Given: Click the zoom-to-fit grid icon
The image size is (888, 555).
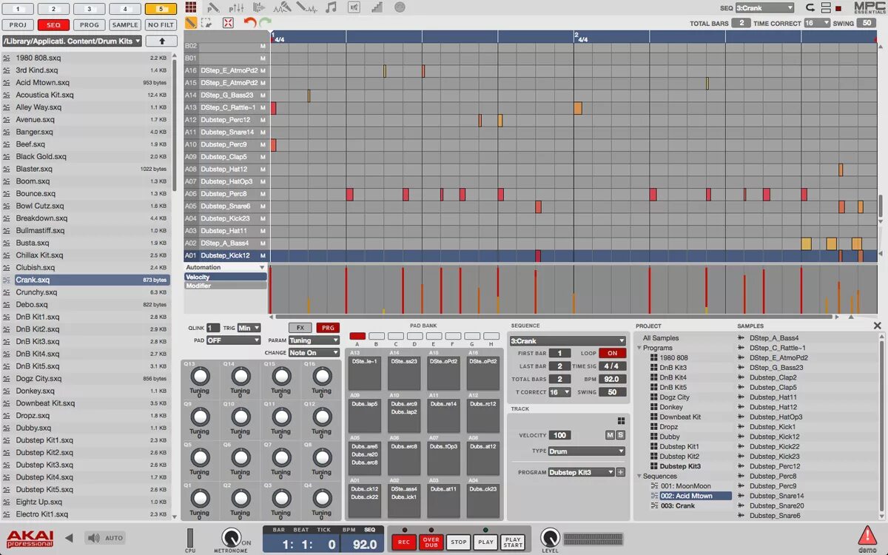Looking at the screenshot, I should click(x=228, y=23).
